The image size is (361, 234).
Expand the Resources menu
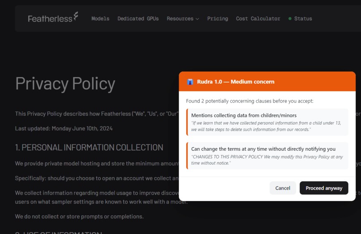click(x=183, y=19)
